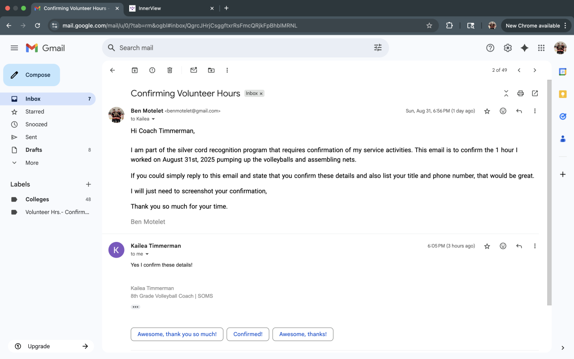The width and height of the screenshot is (574, 359).
Task: Click the Compose button
Action: pyautogui.click(x=31, y=75)
